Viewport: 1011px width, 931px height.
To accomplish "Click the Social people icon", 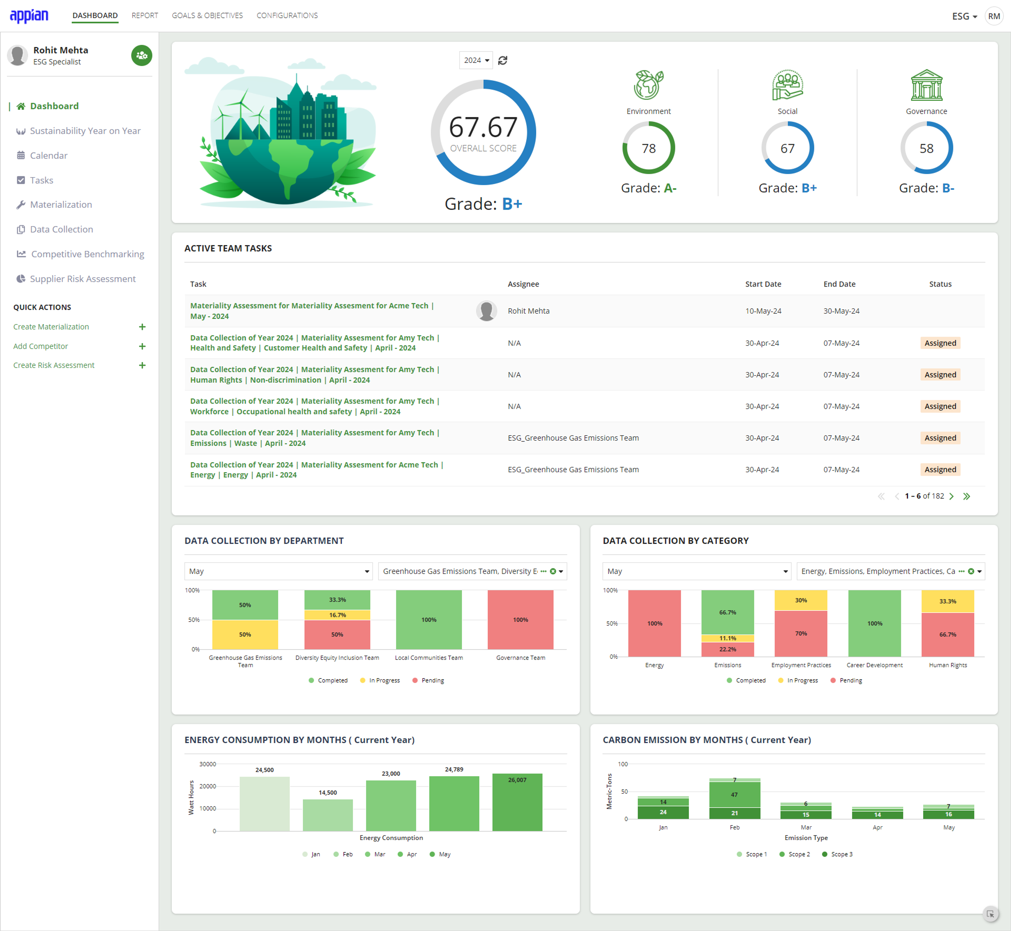I will (x=787, y=85).
